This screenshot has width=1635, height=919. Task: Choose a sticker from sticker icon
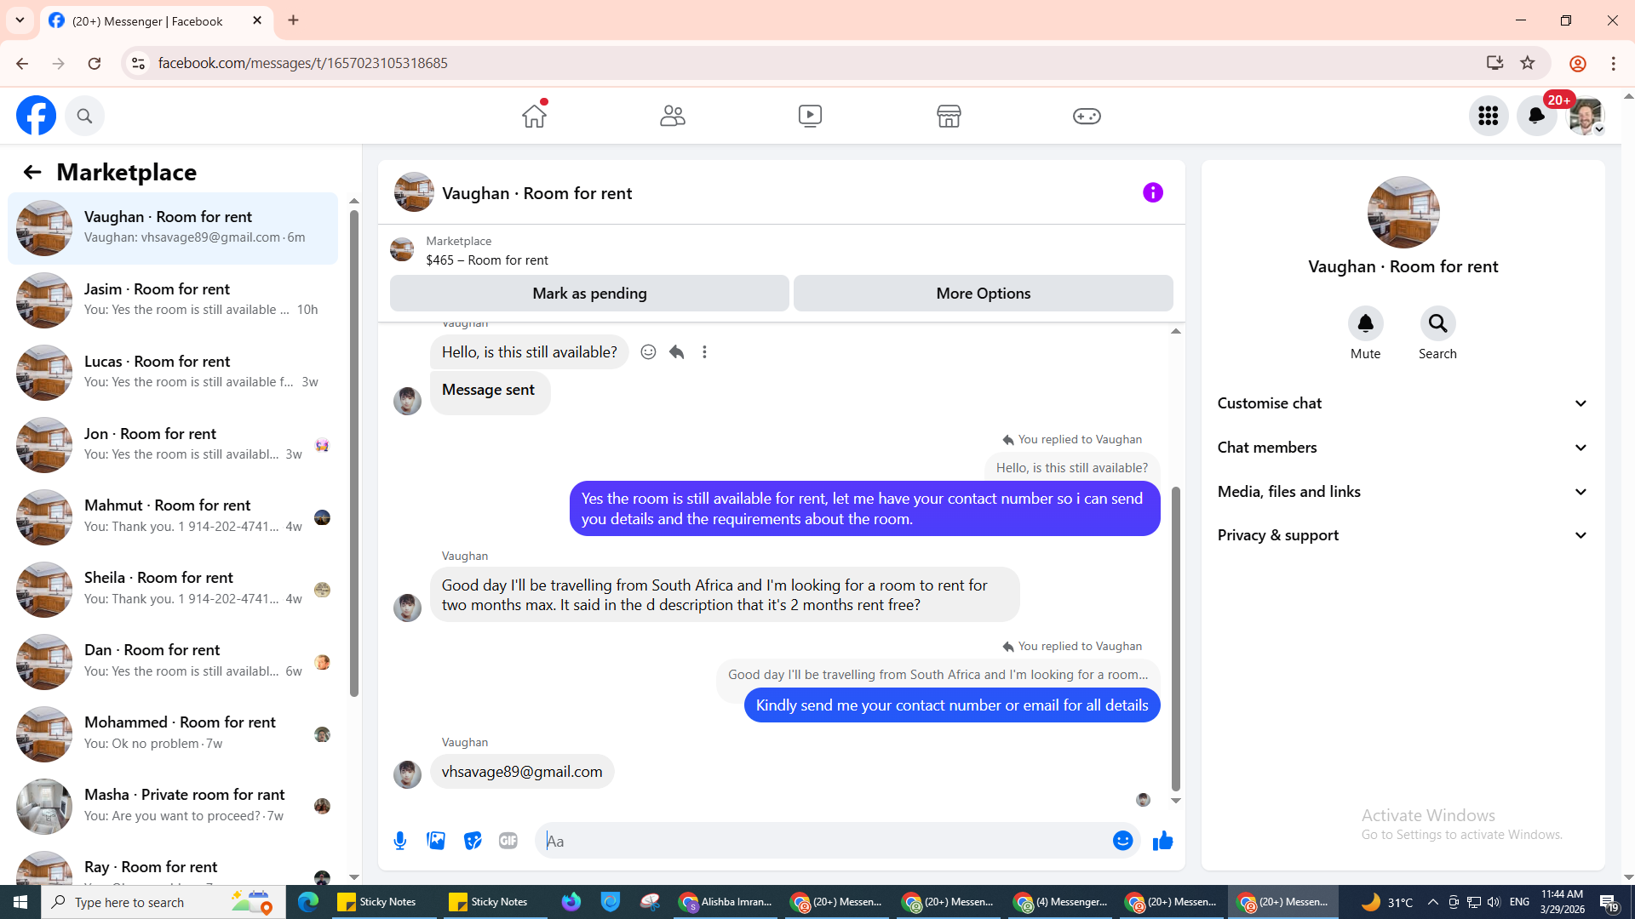click(473, 842)
